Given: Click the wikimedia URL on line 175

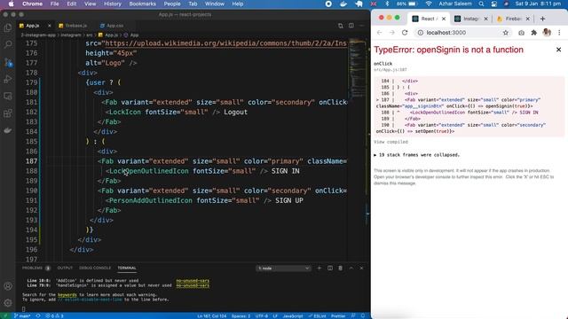Looking at the screenshot, I should 225,43.
